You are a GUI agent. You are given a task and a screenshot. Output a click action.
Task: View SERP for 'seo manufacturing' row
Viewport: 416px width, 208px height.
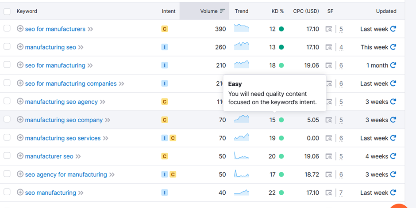tap(329, 193)
